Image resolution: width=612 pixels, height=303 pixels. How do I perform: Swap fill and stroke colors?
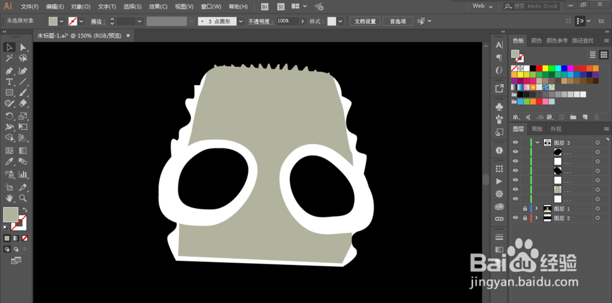pos(24,210)
